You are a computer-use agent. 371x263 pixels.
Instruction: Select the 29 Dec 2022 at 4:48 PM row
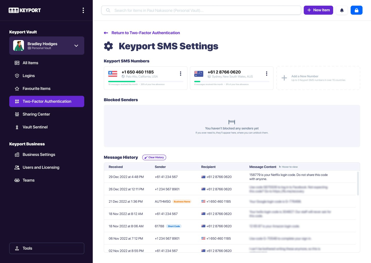[230, 177]
